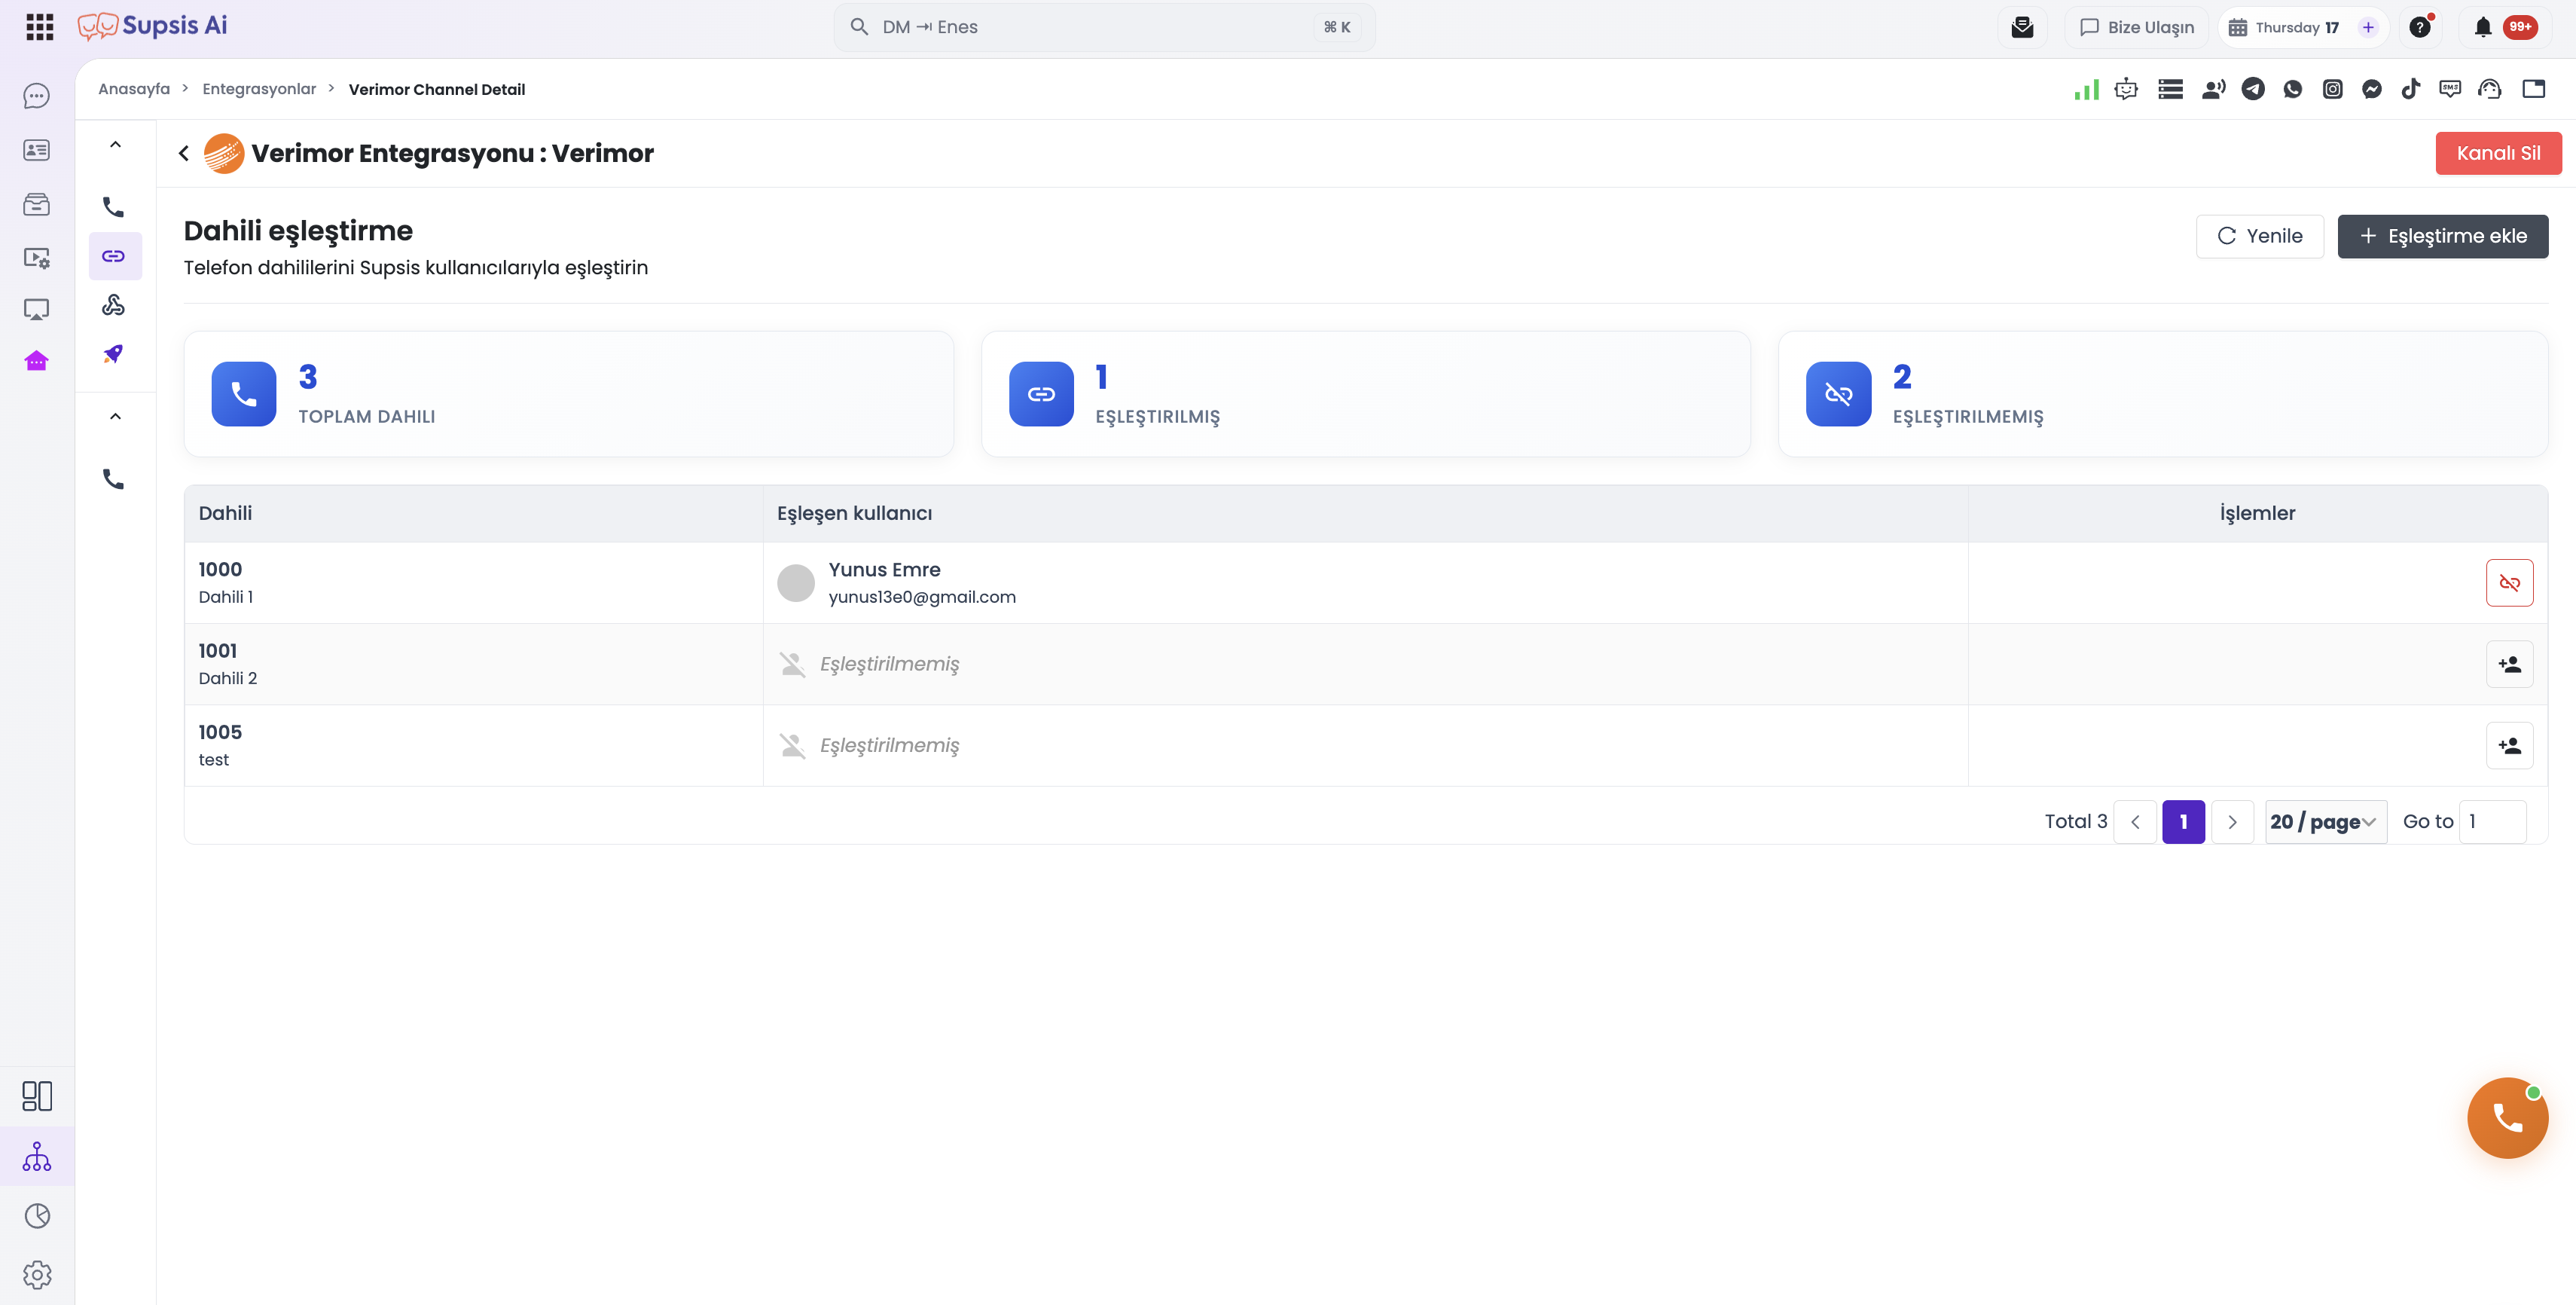Click the Go to page number field

(x=2493, y=822)
